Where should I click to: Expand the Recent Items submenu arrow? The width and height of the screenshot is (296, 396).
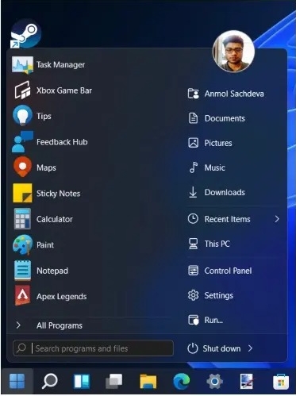[277, 219]
